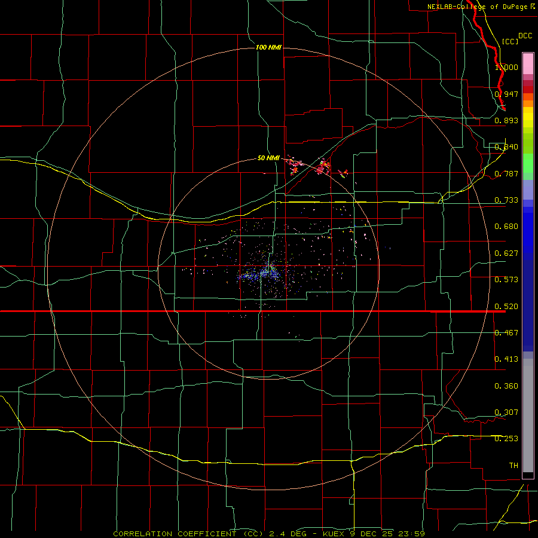Select the 0.787 legend value
This screenshot has width=538, height=538.
point(506,173)
